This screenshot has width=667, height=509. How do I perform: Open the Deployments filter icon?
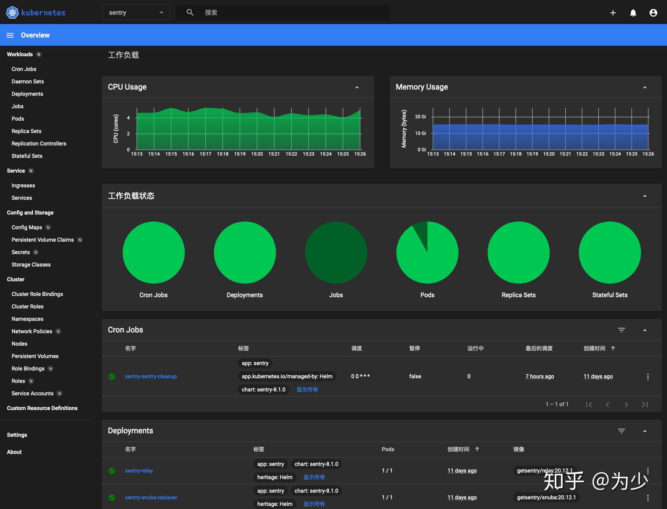(622, 431)
